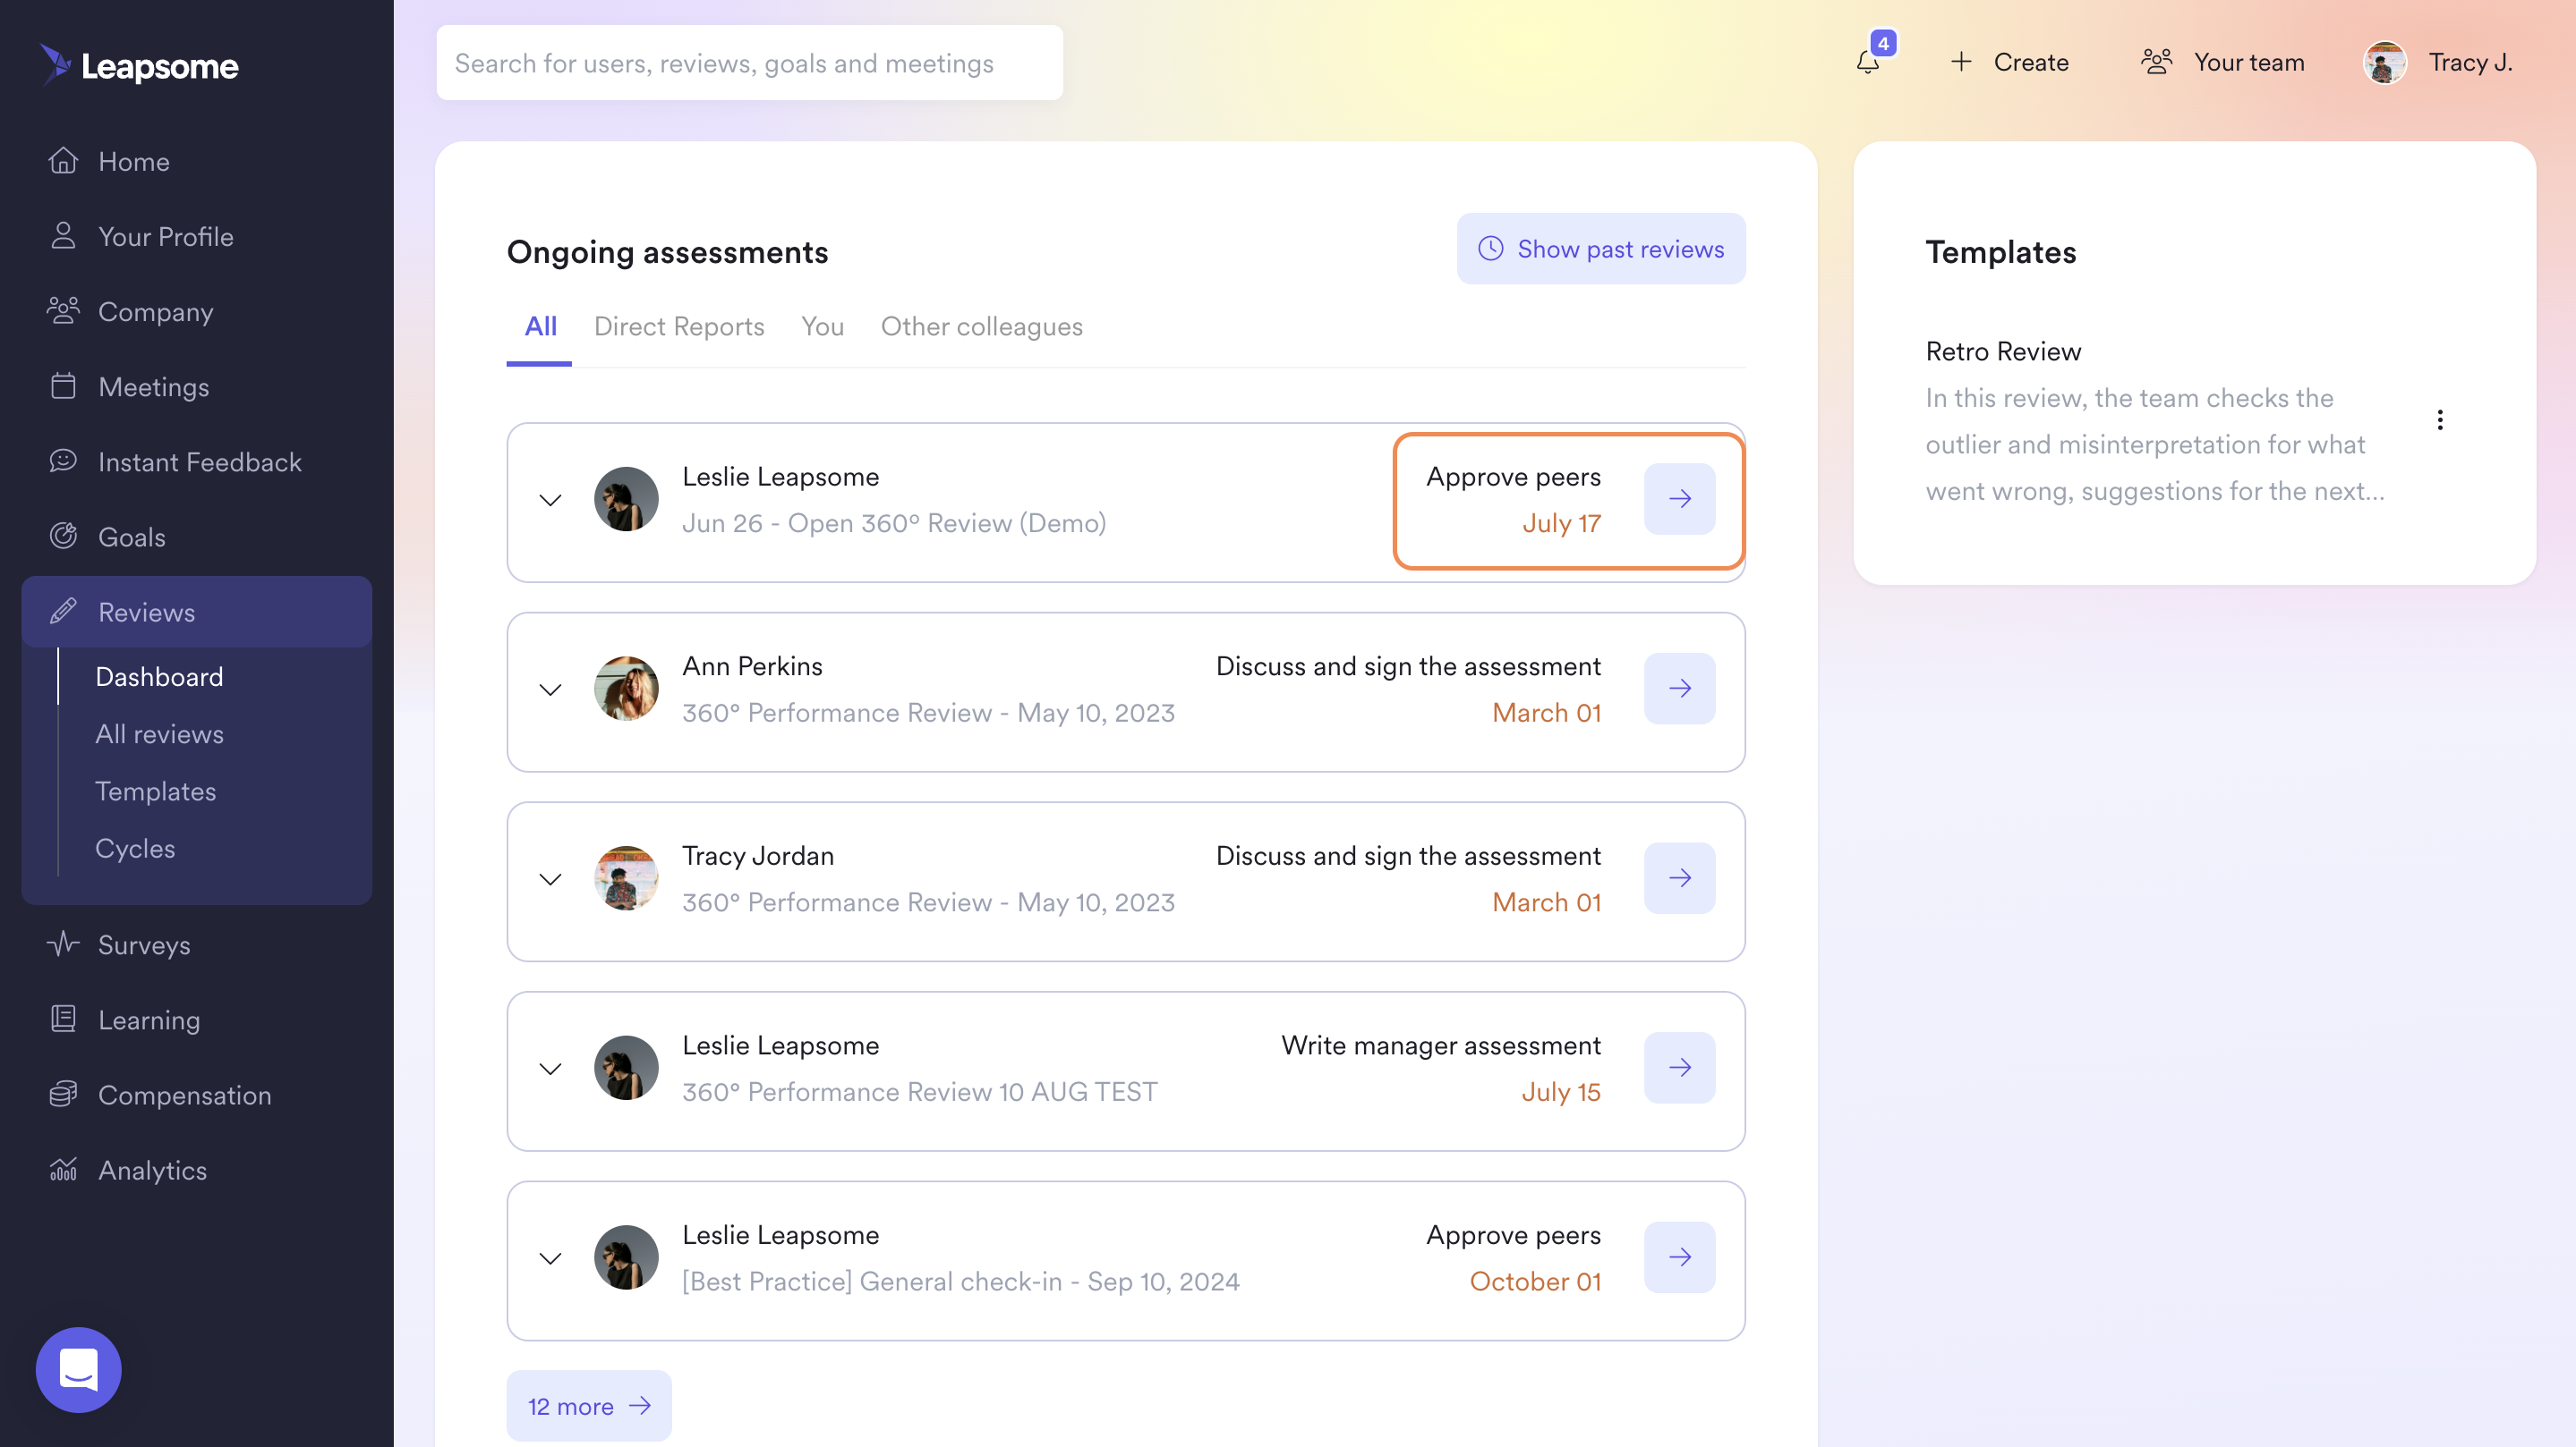
Task: Click the Reviews pencil icon
Action: tap(63, 612)
